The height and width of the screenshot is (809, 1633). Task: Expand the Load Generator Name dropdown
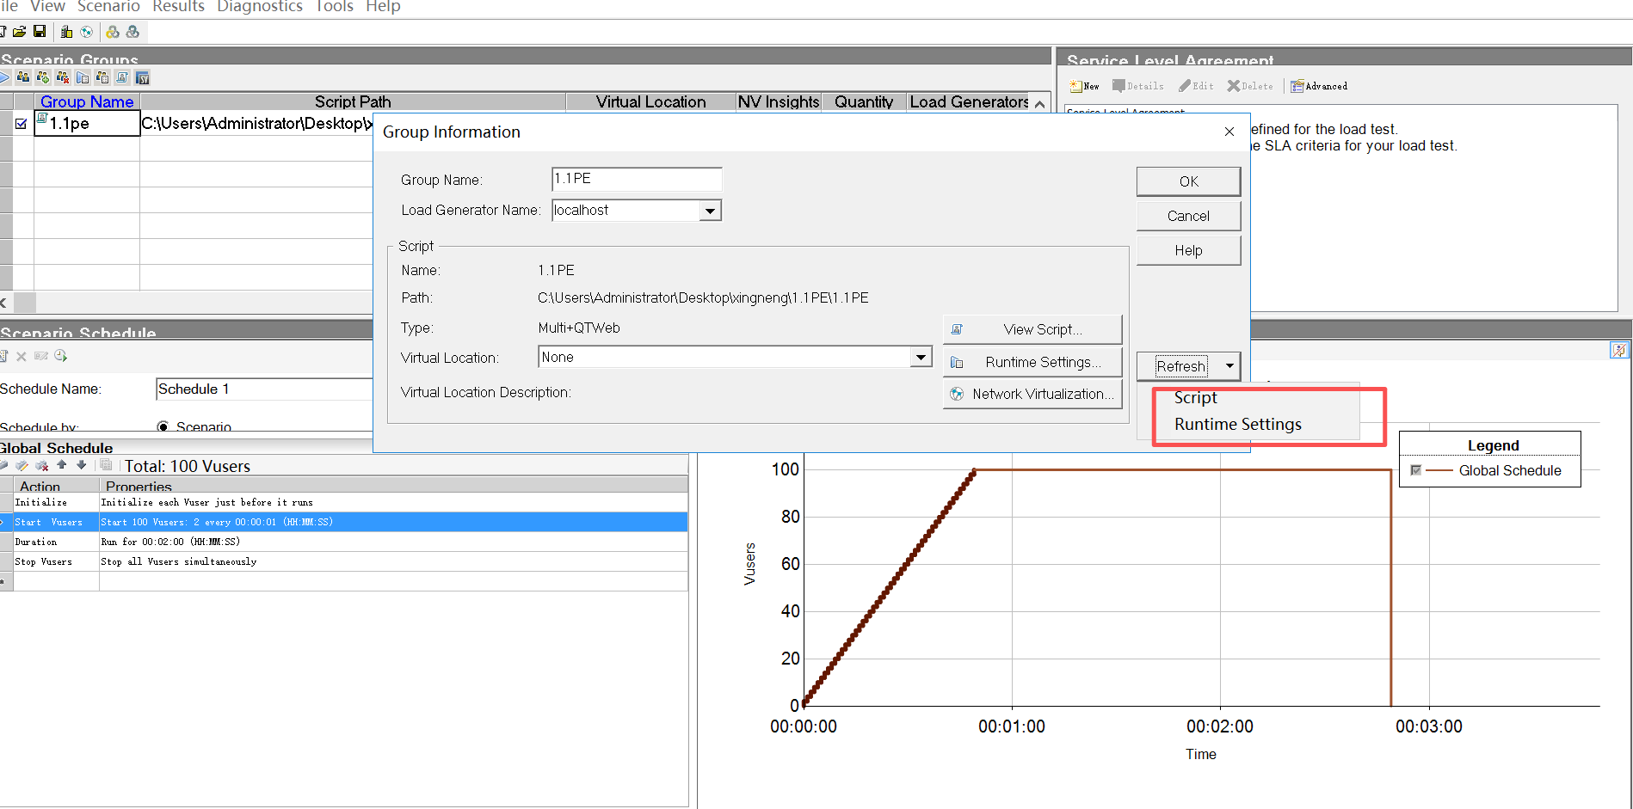[710, 211]
